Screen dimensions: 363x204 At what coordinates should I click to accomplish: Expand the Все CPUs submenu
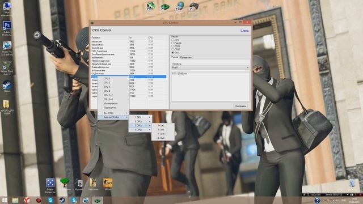(x=113, y=113)
